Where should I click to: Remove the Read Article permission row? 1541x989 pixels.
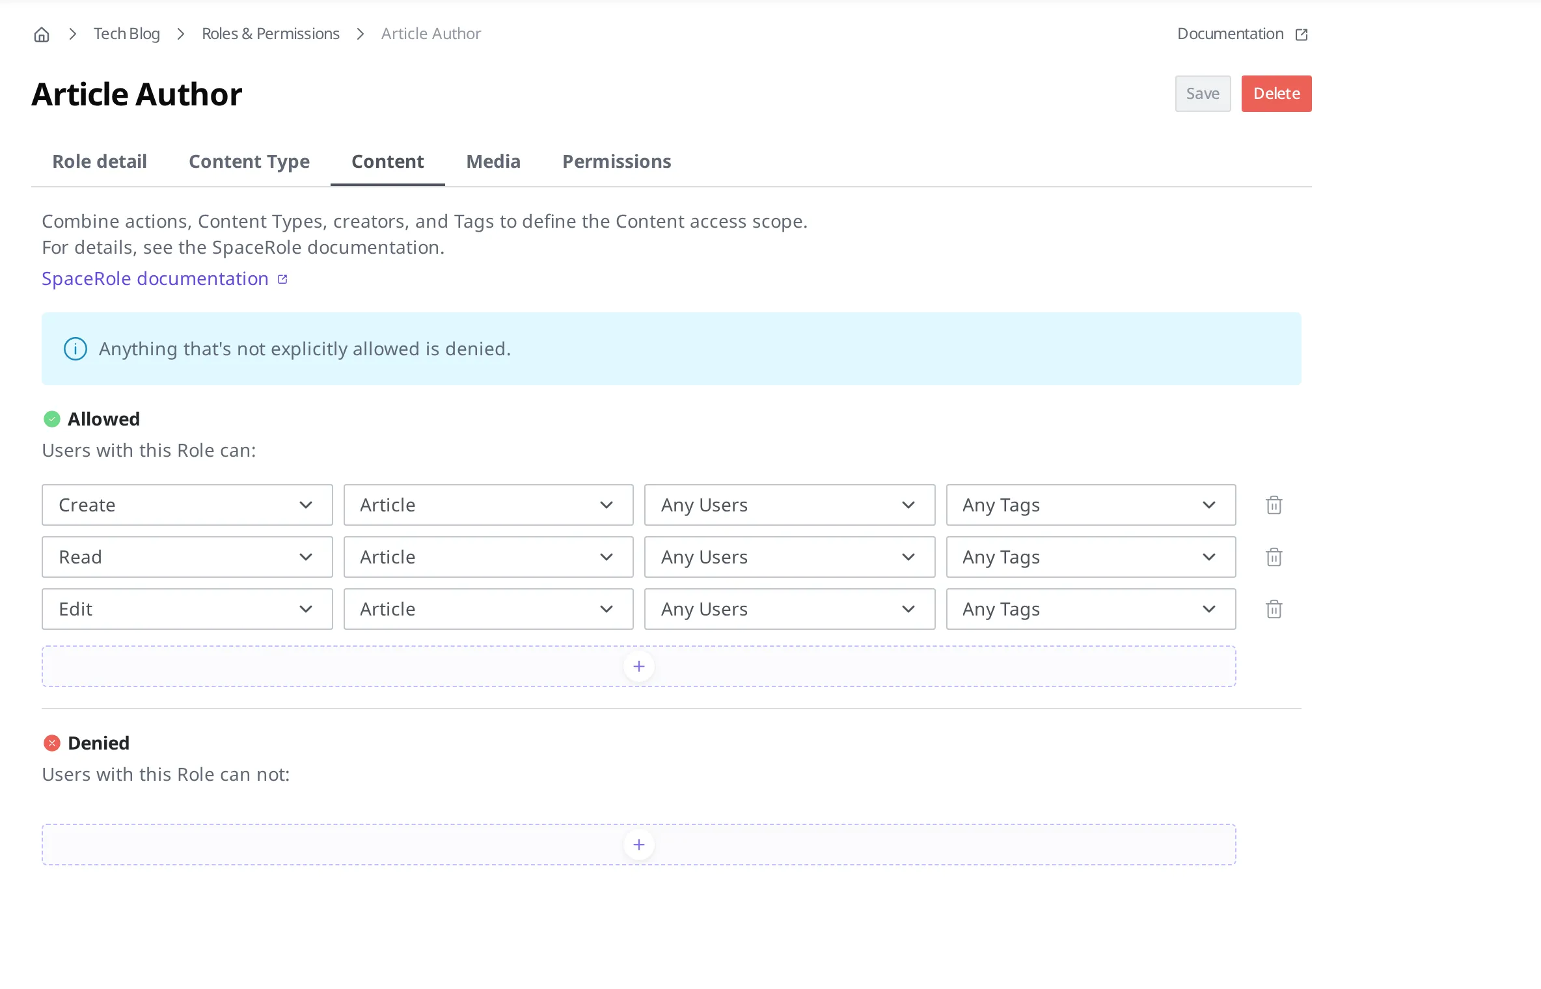coord(1274,557)
